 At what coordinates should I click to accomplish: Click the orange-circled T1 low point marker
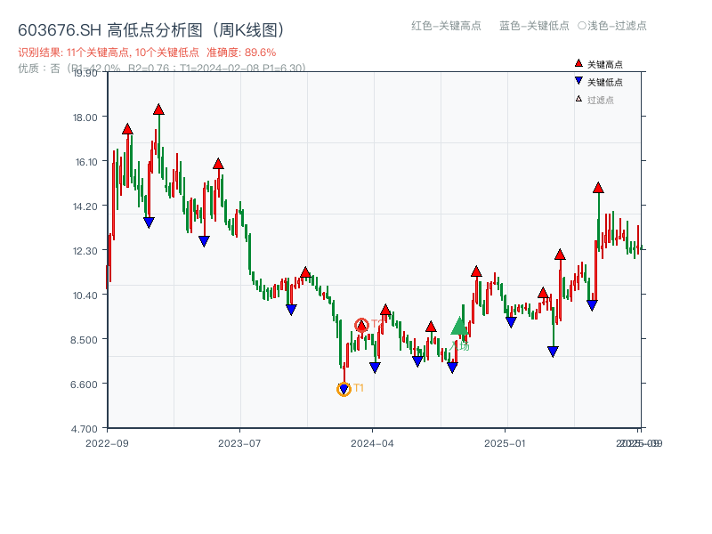tap(344, 389)
